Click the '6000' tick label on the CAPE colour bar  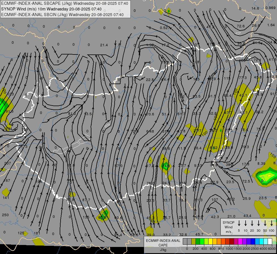[272, 249]
